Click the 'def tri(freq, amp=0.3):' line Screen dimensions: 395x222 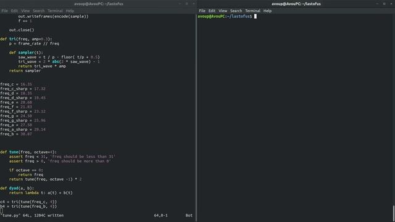coord(26,39)
